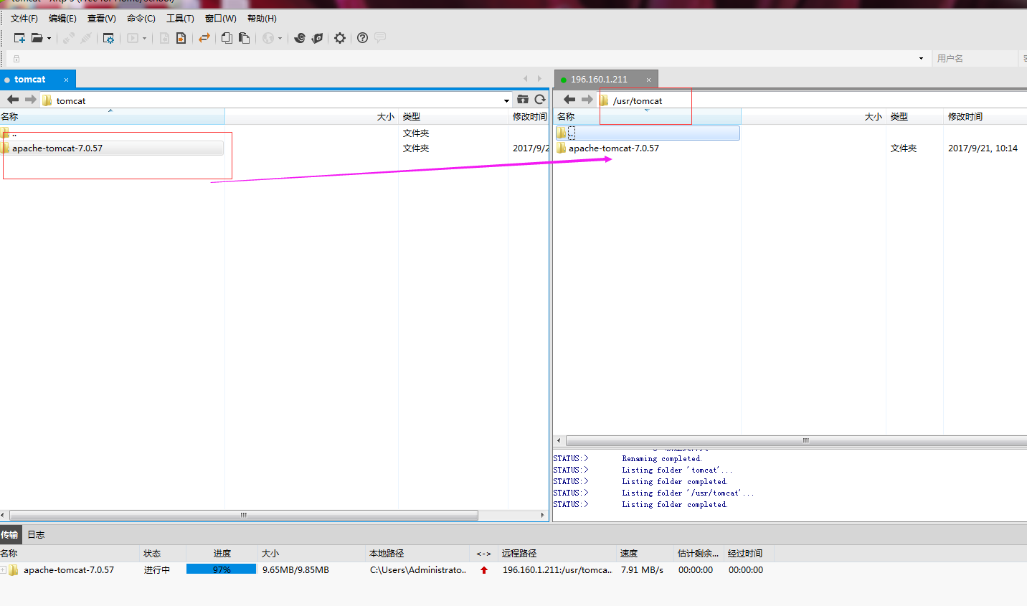
Task: Open Options with the gear icon
Action: (x=340, y=38)
